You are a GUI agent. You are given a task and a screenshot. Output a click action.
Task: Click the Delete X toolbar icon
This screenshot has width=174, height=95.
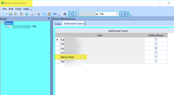16,14
